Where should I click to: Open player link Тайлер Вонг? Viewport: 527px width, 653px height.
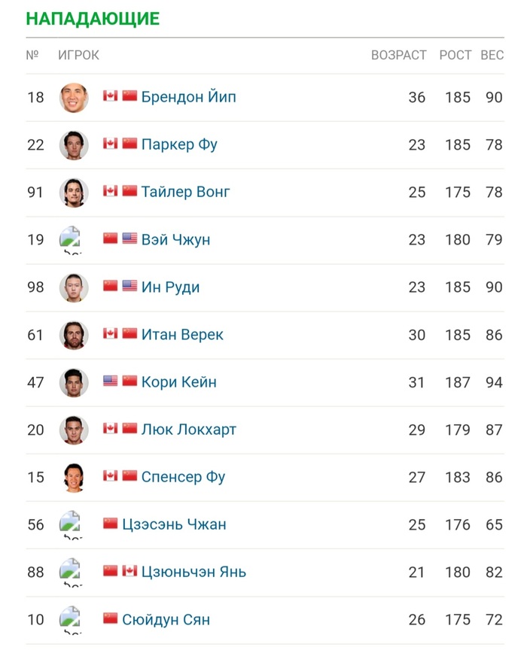[185, 192]
